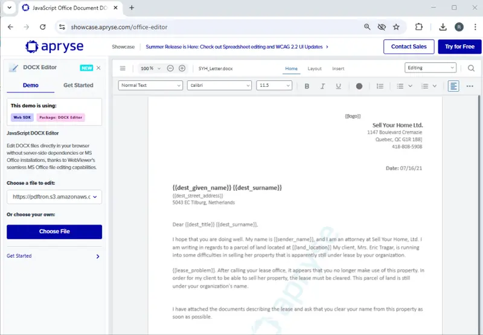Reload the page with refresh icon
Viewport: 483px width, 335px height.
pos(42,27)
